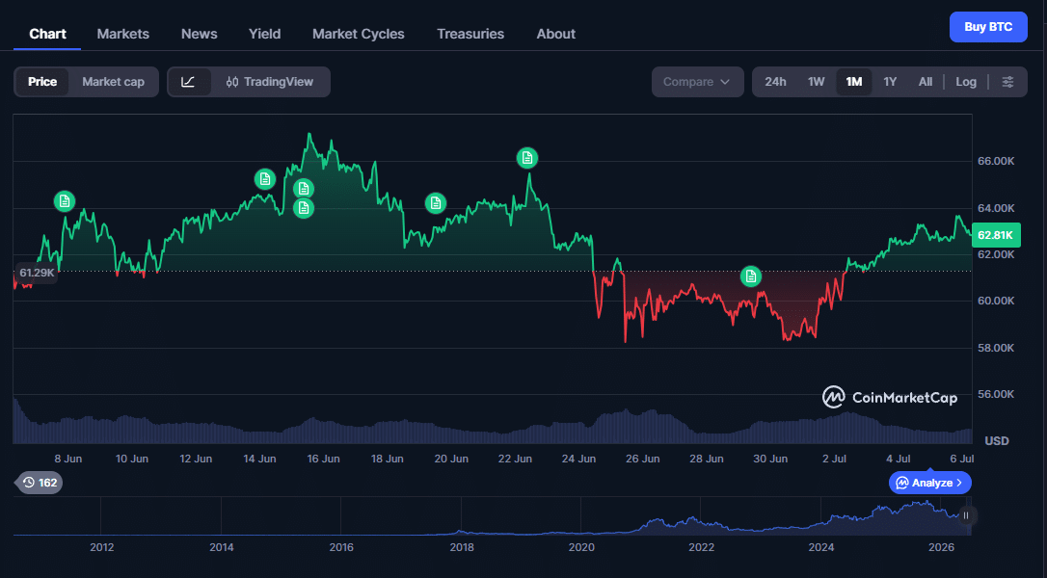Screen dimensions: 1047x578
Task: Select the 24h time range
Action: pos(775,82)
